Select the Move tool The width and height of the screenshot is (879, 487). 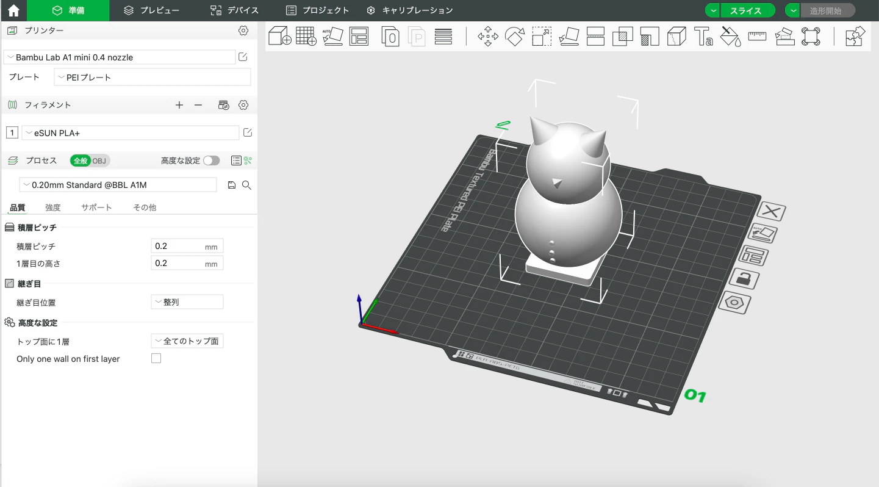coord(488,36)
